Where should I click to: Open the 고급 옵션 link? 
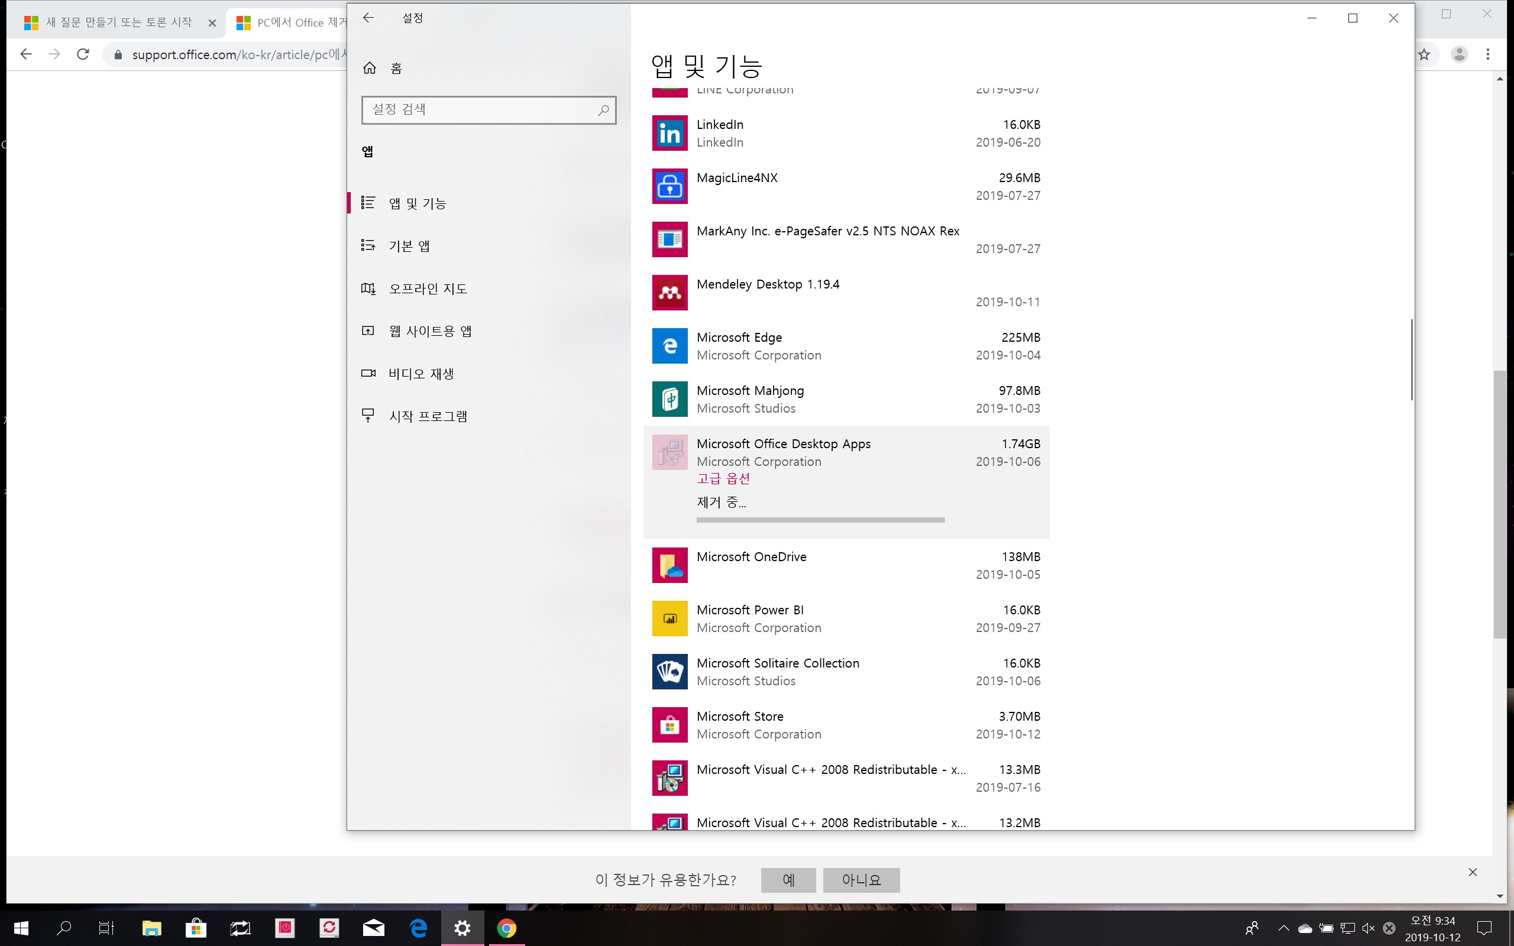[x=723, y=479]
